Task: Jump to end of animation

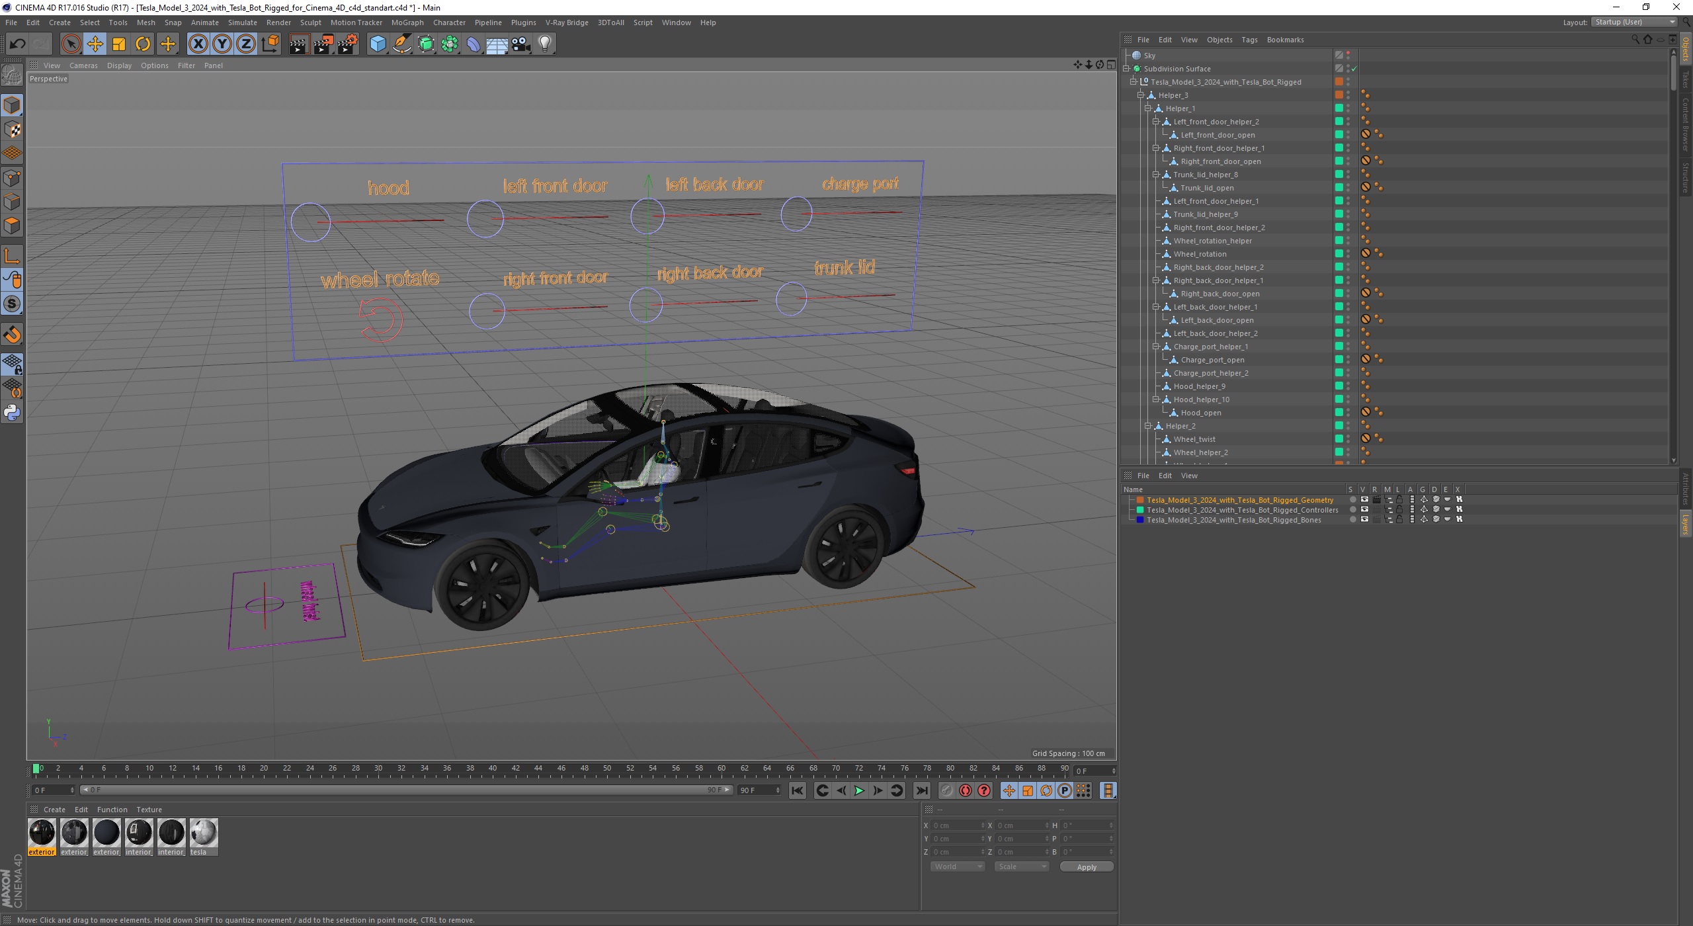Action: click(x=921, y=790)
